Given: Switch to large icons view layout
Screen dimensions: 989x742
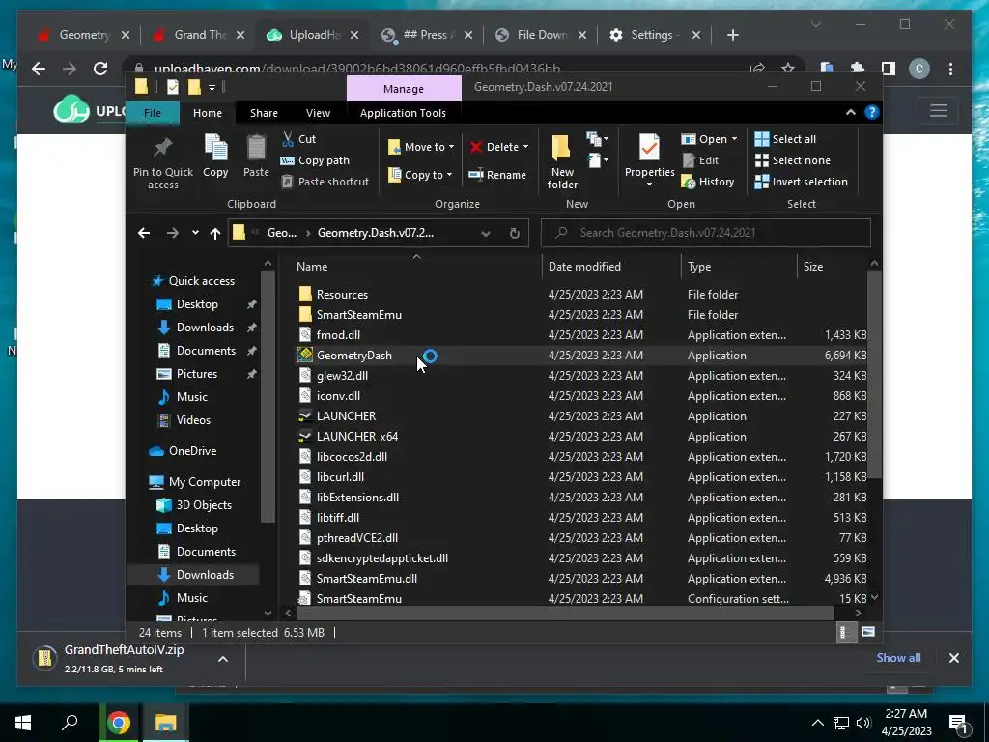Looking at the screenshot, I should point(868,632).
